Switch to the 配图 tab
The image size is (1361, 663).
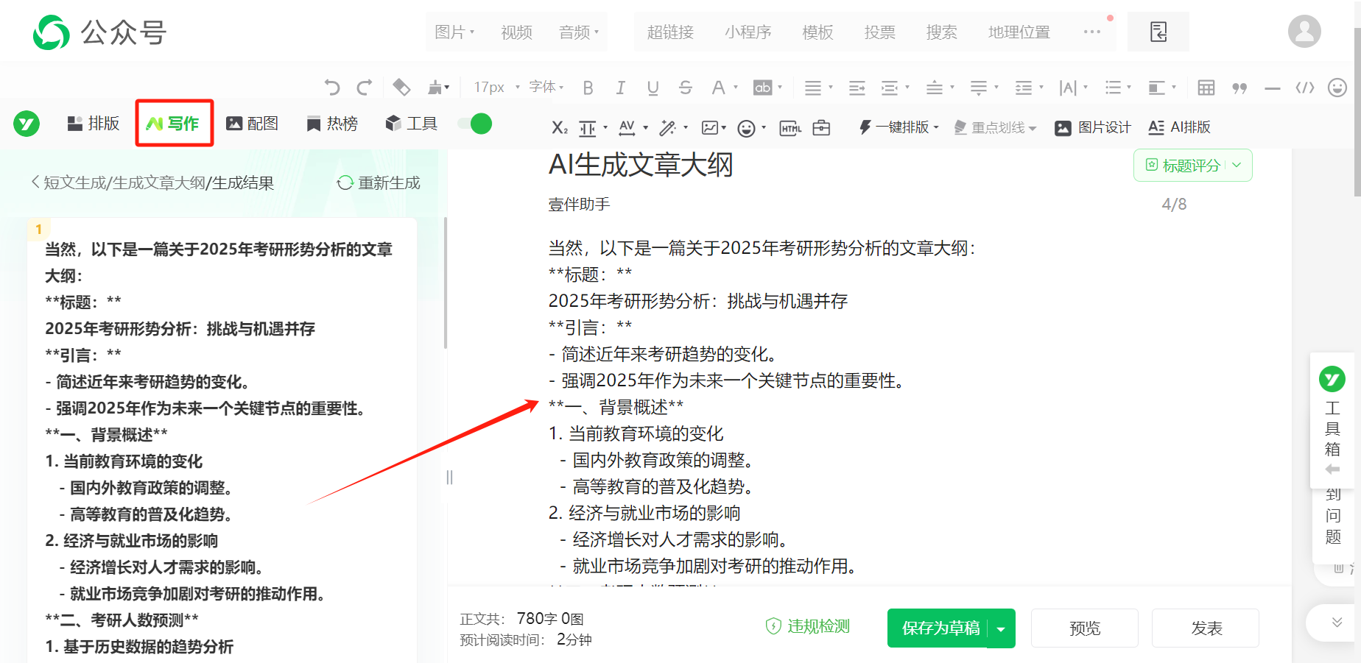pyautogui.click(x=252, y=124)
